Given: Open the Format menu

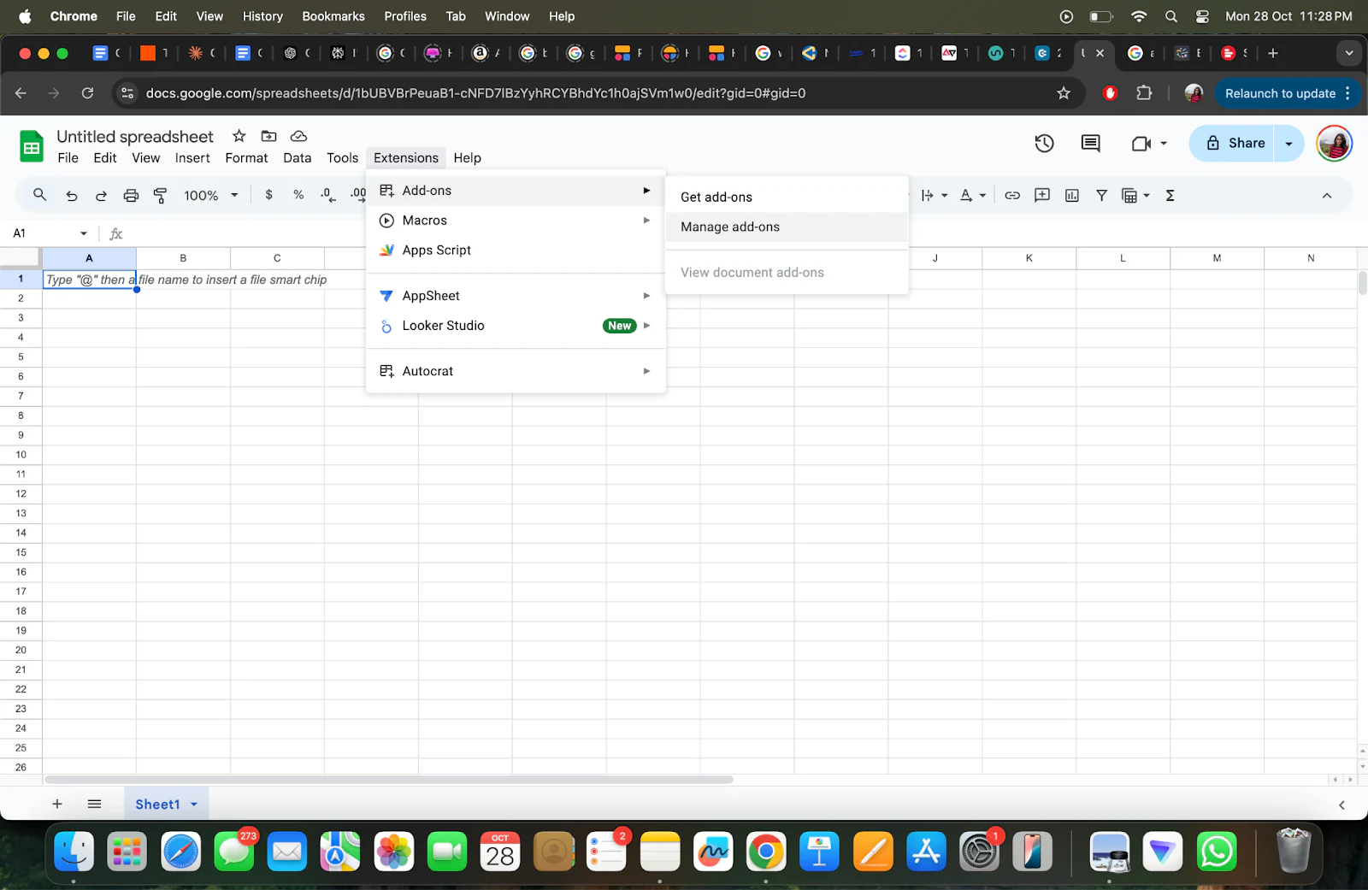Looking at the screenshot, I should click(x=246, y=158).
